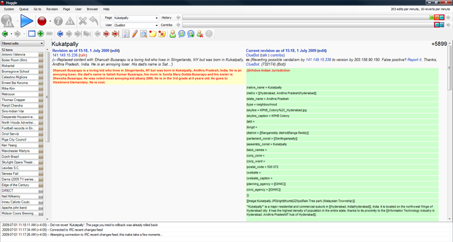
Task: Click the grey curved undo arrow icon
Action: point(93,21)
